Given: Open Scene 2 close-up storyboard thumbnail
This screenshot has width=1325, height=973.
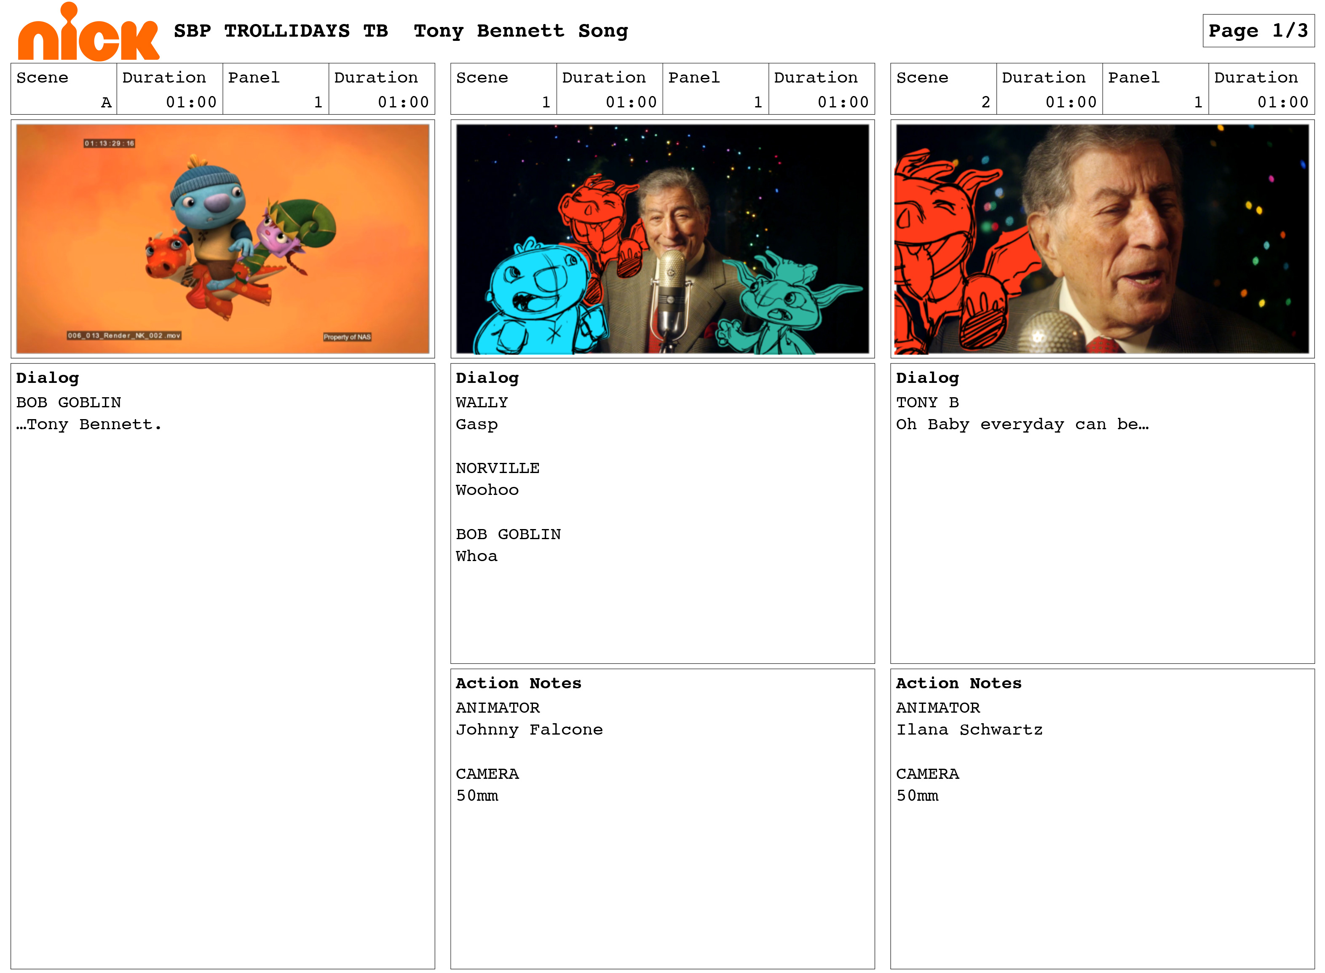Looking at the screenshot, I should (x=1102, y=238).
